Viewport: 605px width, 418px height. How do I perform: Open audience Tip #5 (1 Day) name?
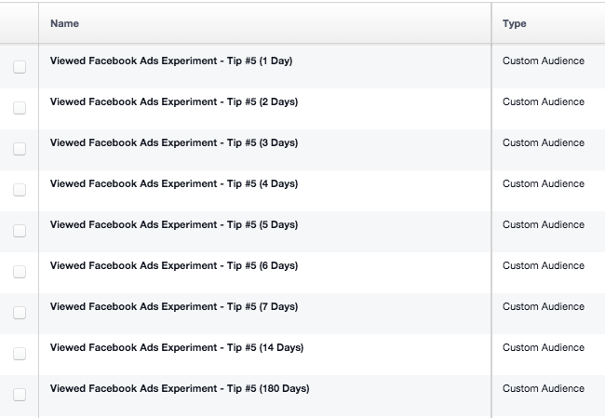tap(171, 61)
